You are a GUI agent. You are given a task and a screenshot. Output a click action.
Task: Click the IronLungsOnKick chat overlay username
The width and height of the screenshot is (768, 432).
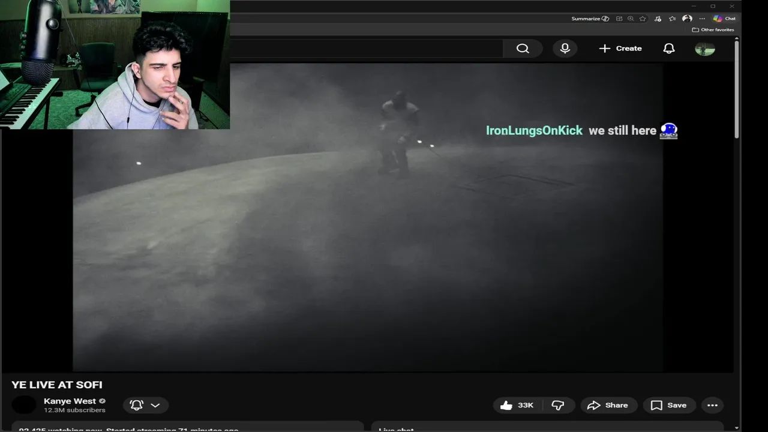(x=534, y=130)
